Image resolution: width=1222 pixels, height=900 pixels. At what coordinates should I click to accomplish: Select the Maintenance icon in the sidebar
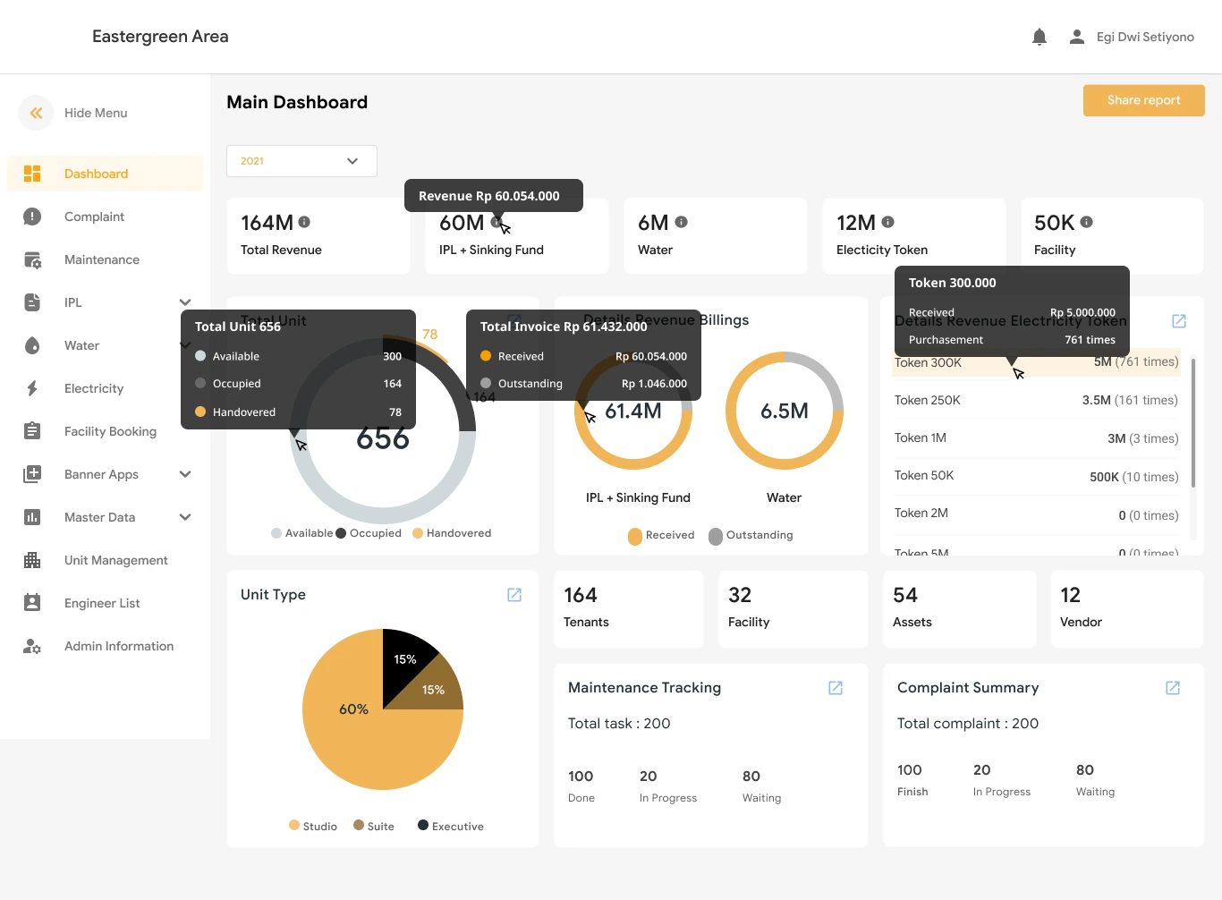(x=32, y=259)
